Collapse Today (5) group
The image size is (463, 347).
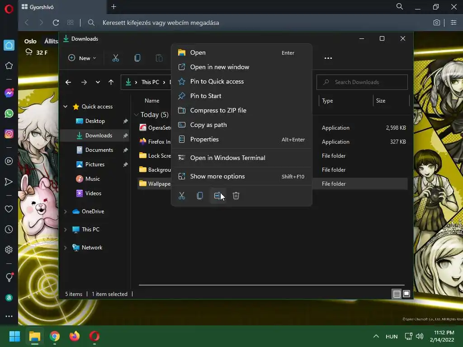(136, 114)
